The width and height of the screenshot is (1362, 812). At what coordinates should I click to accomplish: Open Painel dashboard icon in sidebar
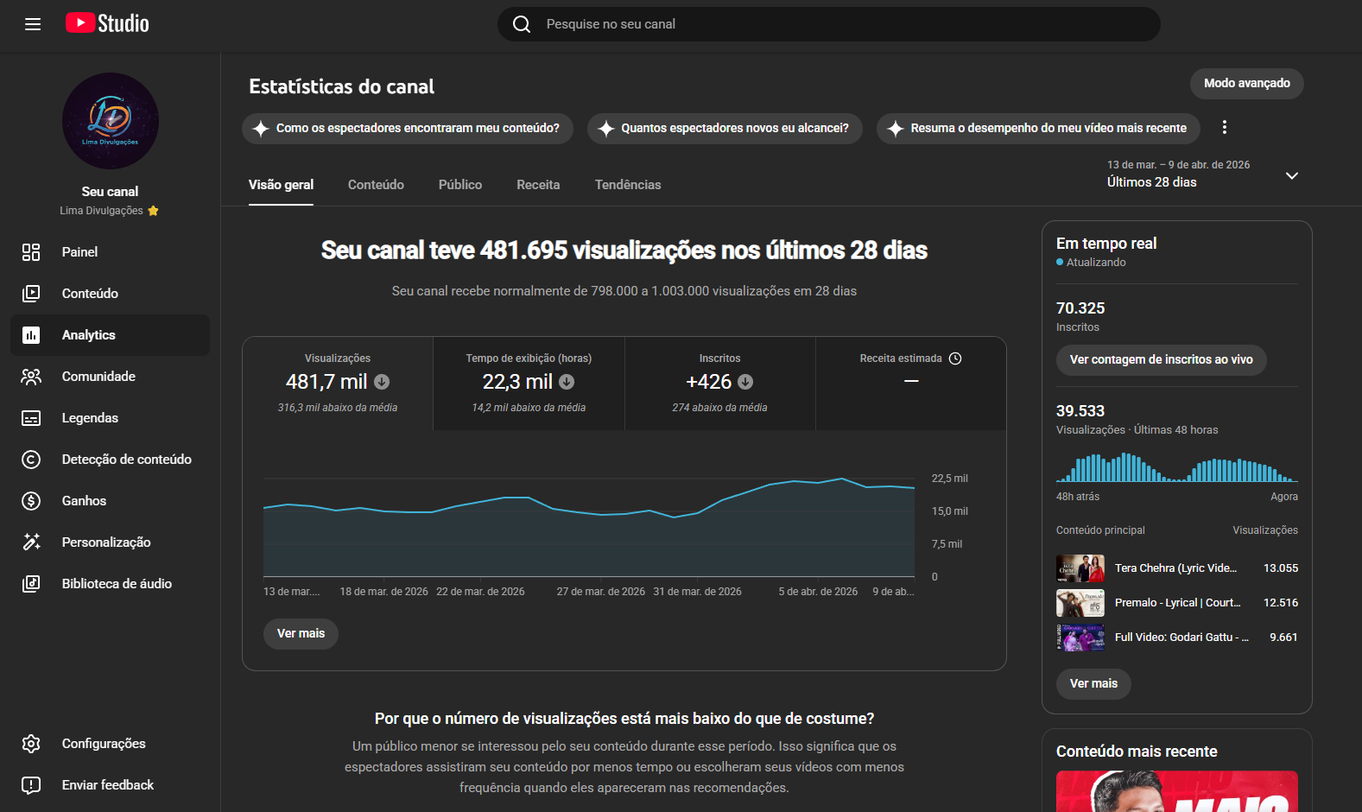coord(31,252)
